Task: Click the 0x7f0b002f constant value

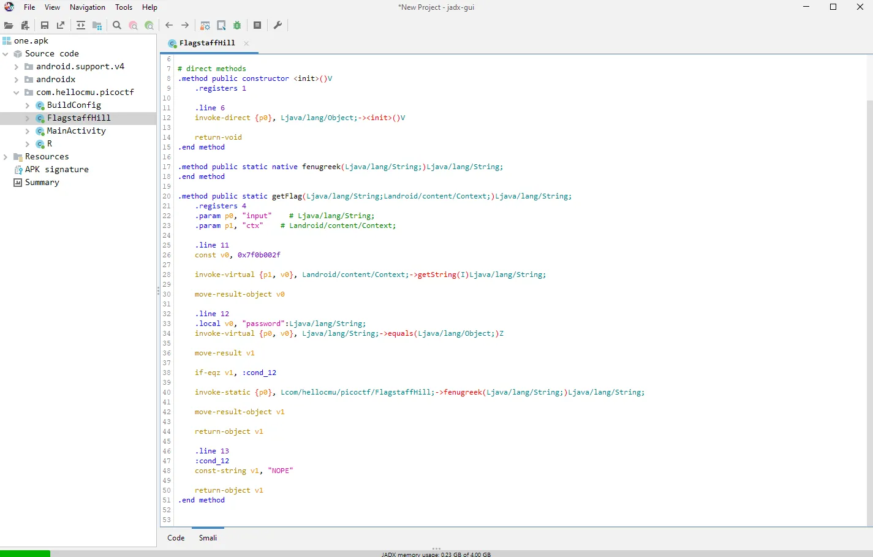Action: pyautogui.click(x=259, y=255)
